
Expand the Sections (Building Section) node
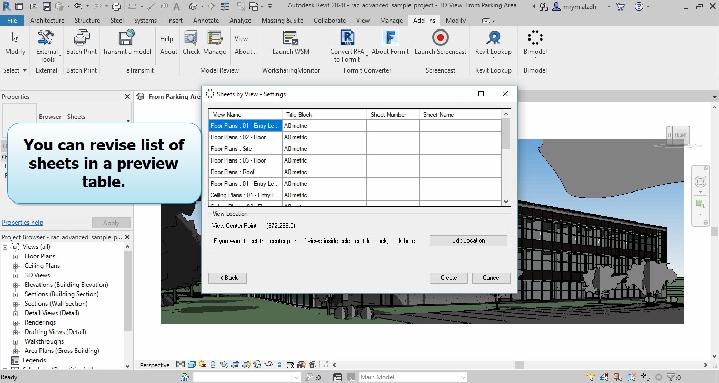pyautogui.click(x=16, y=295)
